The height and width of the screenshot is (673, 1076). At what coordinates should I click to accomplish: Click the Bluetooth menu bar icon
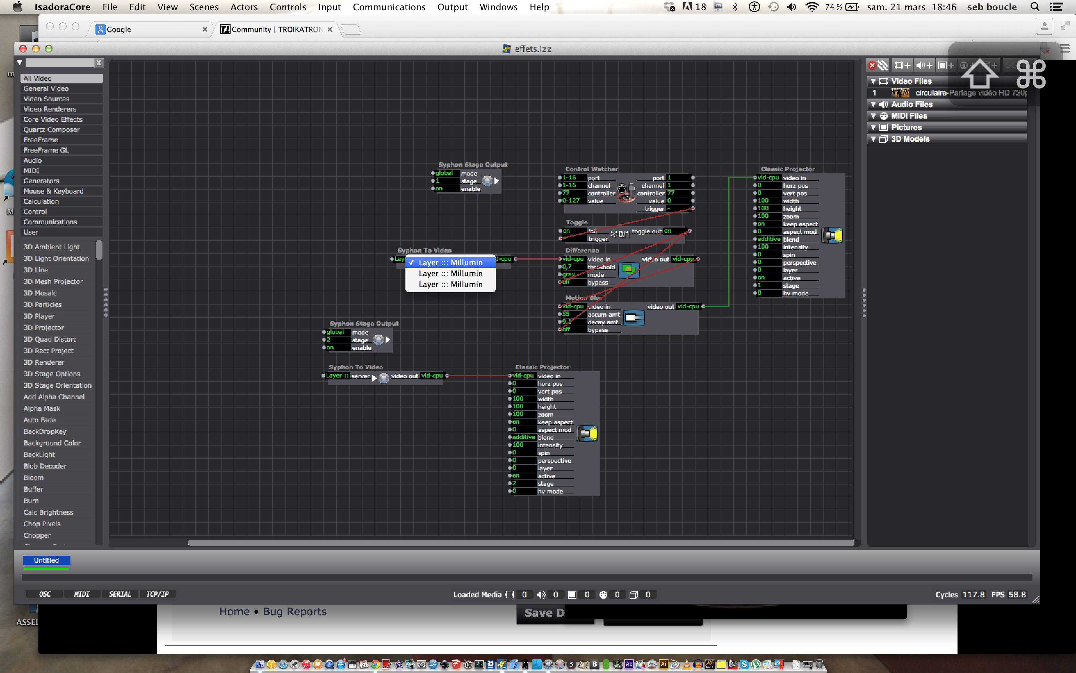[735, 7]
